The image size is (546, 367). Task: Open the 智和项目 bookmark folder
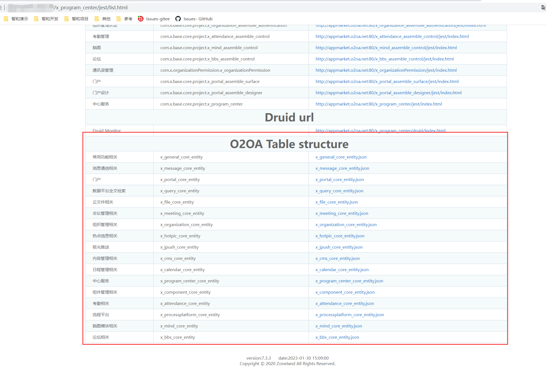pos(77,19)
